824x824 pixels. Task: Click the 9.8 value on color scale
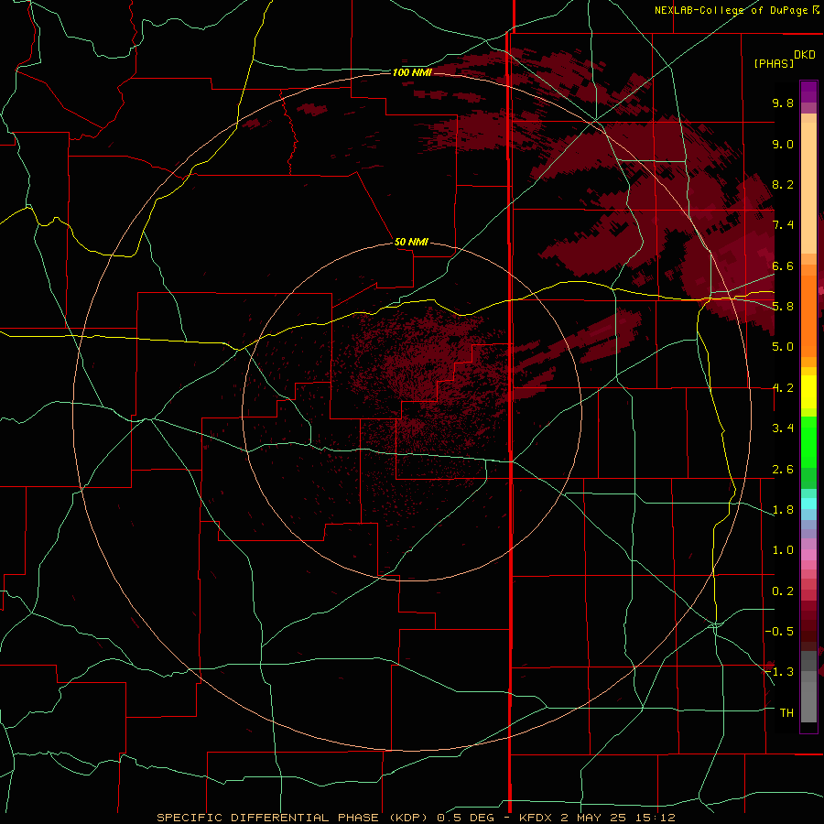(x=783, y=103)
